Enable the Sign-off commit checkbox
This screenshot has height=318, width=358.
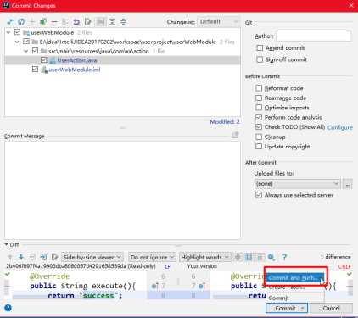point(260,59)
